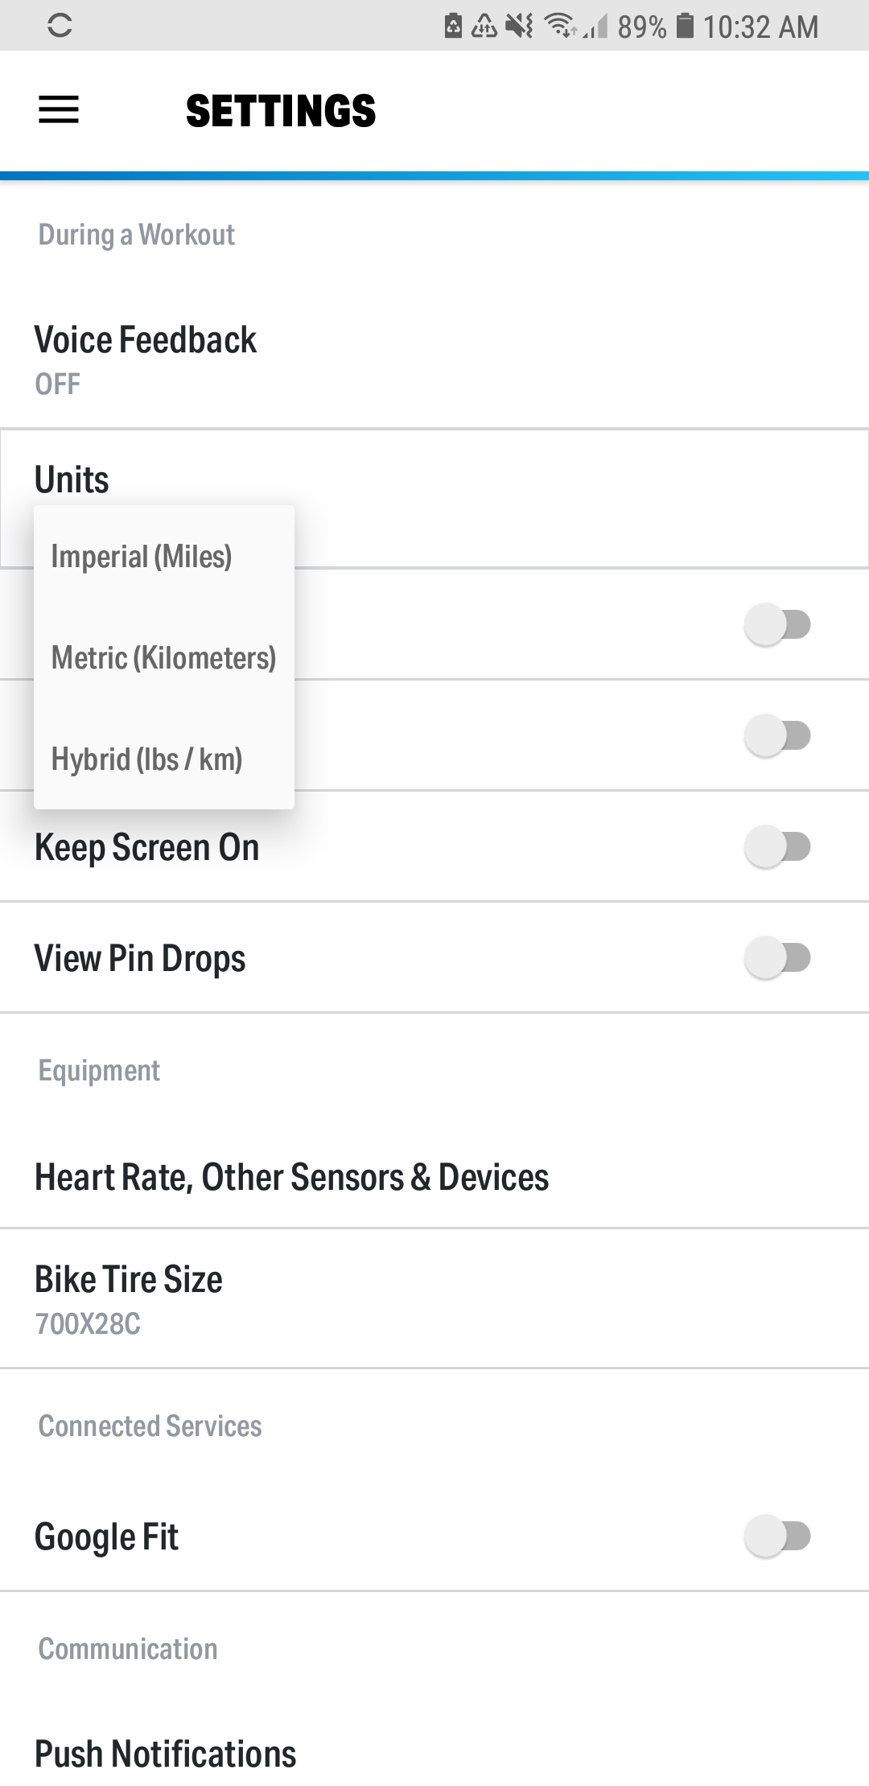This screenshot has width=869, height=1786.
Task: Tap the muted vibrate status icon
Action: click(x=520, y=26)
